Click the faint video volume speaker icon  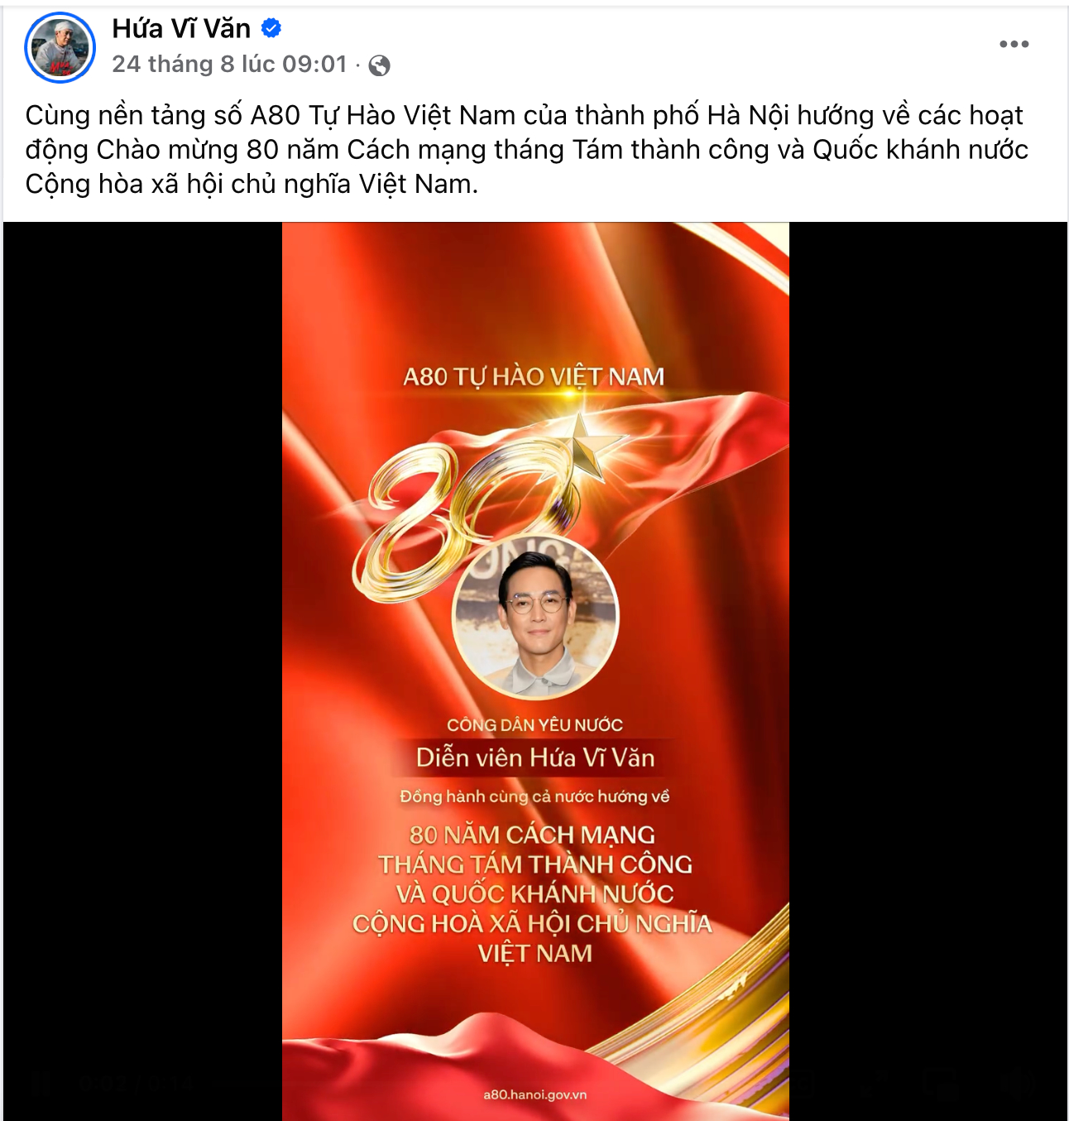(1019, 1083)
